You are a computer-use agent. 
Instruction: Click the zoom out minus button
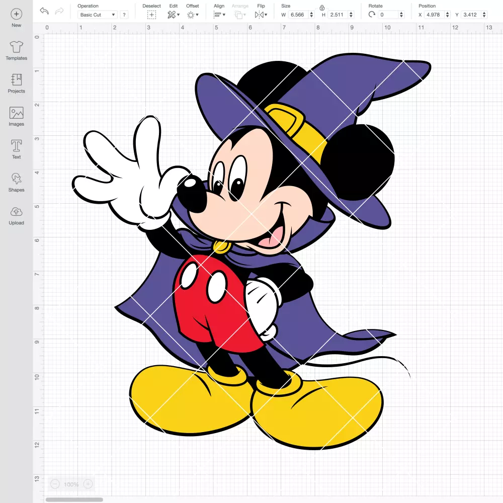pos(55,484)
